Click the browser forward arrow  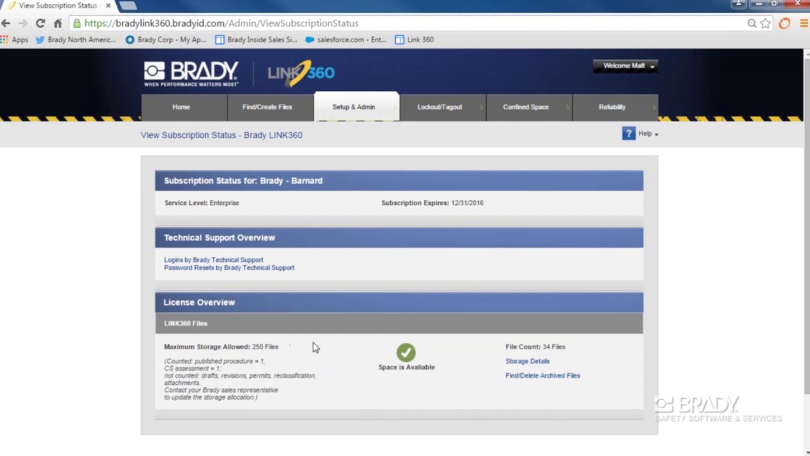[x=23, y=23]
